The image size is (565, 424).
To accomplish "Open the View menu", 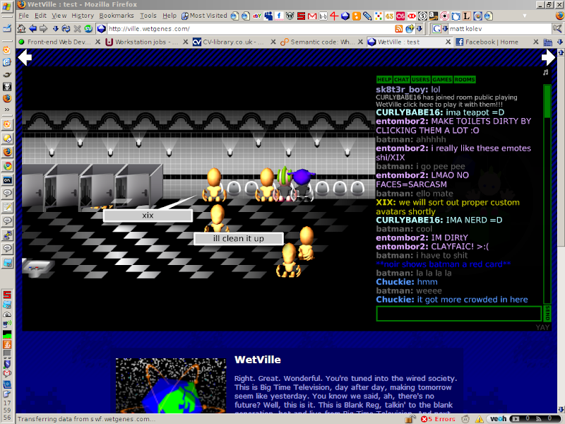I will pos(59,16).
